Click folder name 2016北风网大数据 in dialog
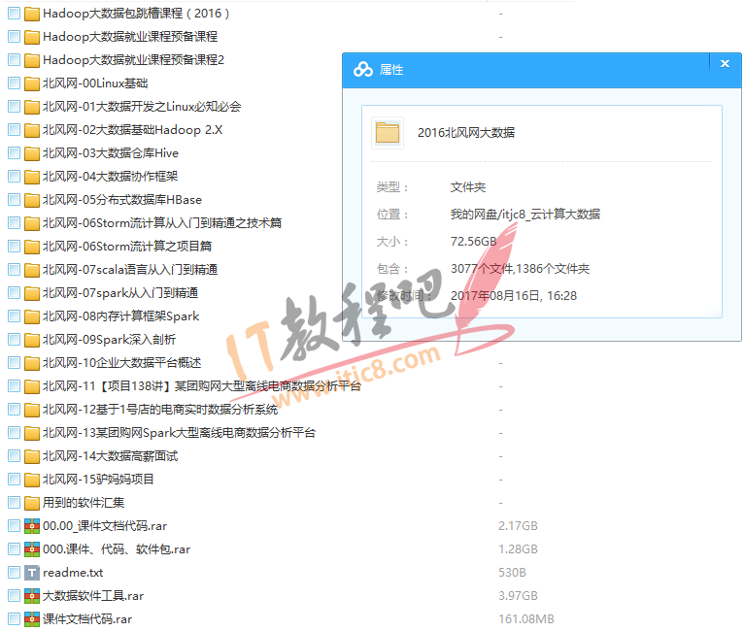This screenshot has width=744, height=631. (x=466, y=133)
